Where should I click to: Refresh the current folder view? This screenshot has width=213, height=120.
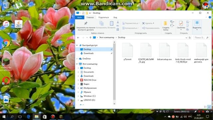click(x=190, y=38)
